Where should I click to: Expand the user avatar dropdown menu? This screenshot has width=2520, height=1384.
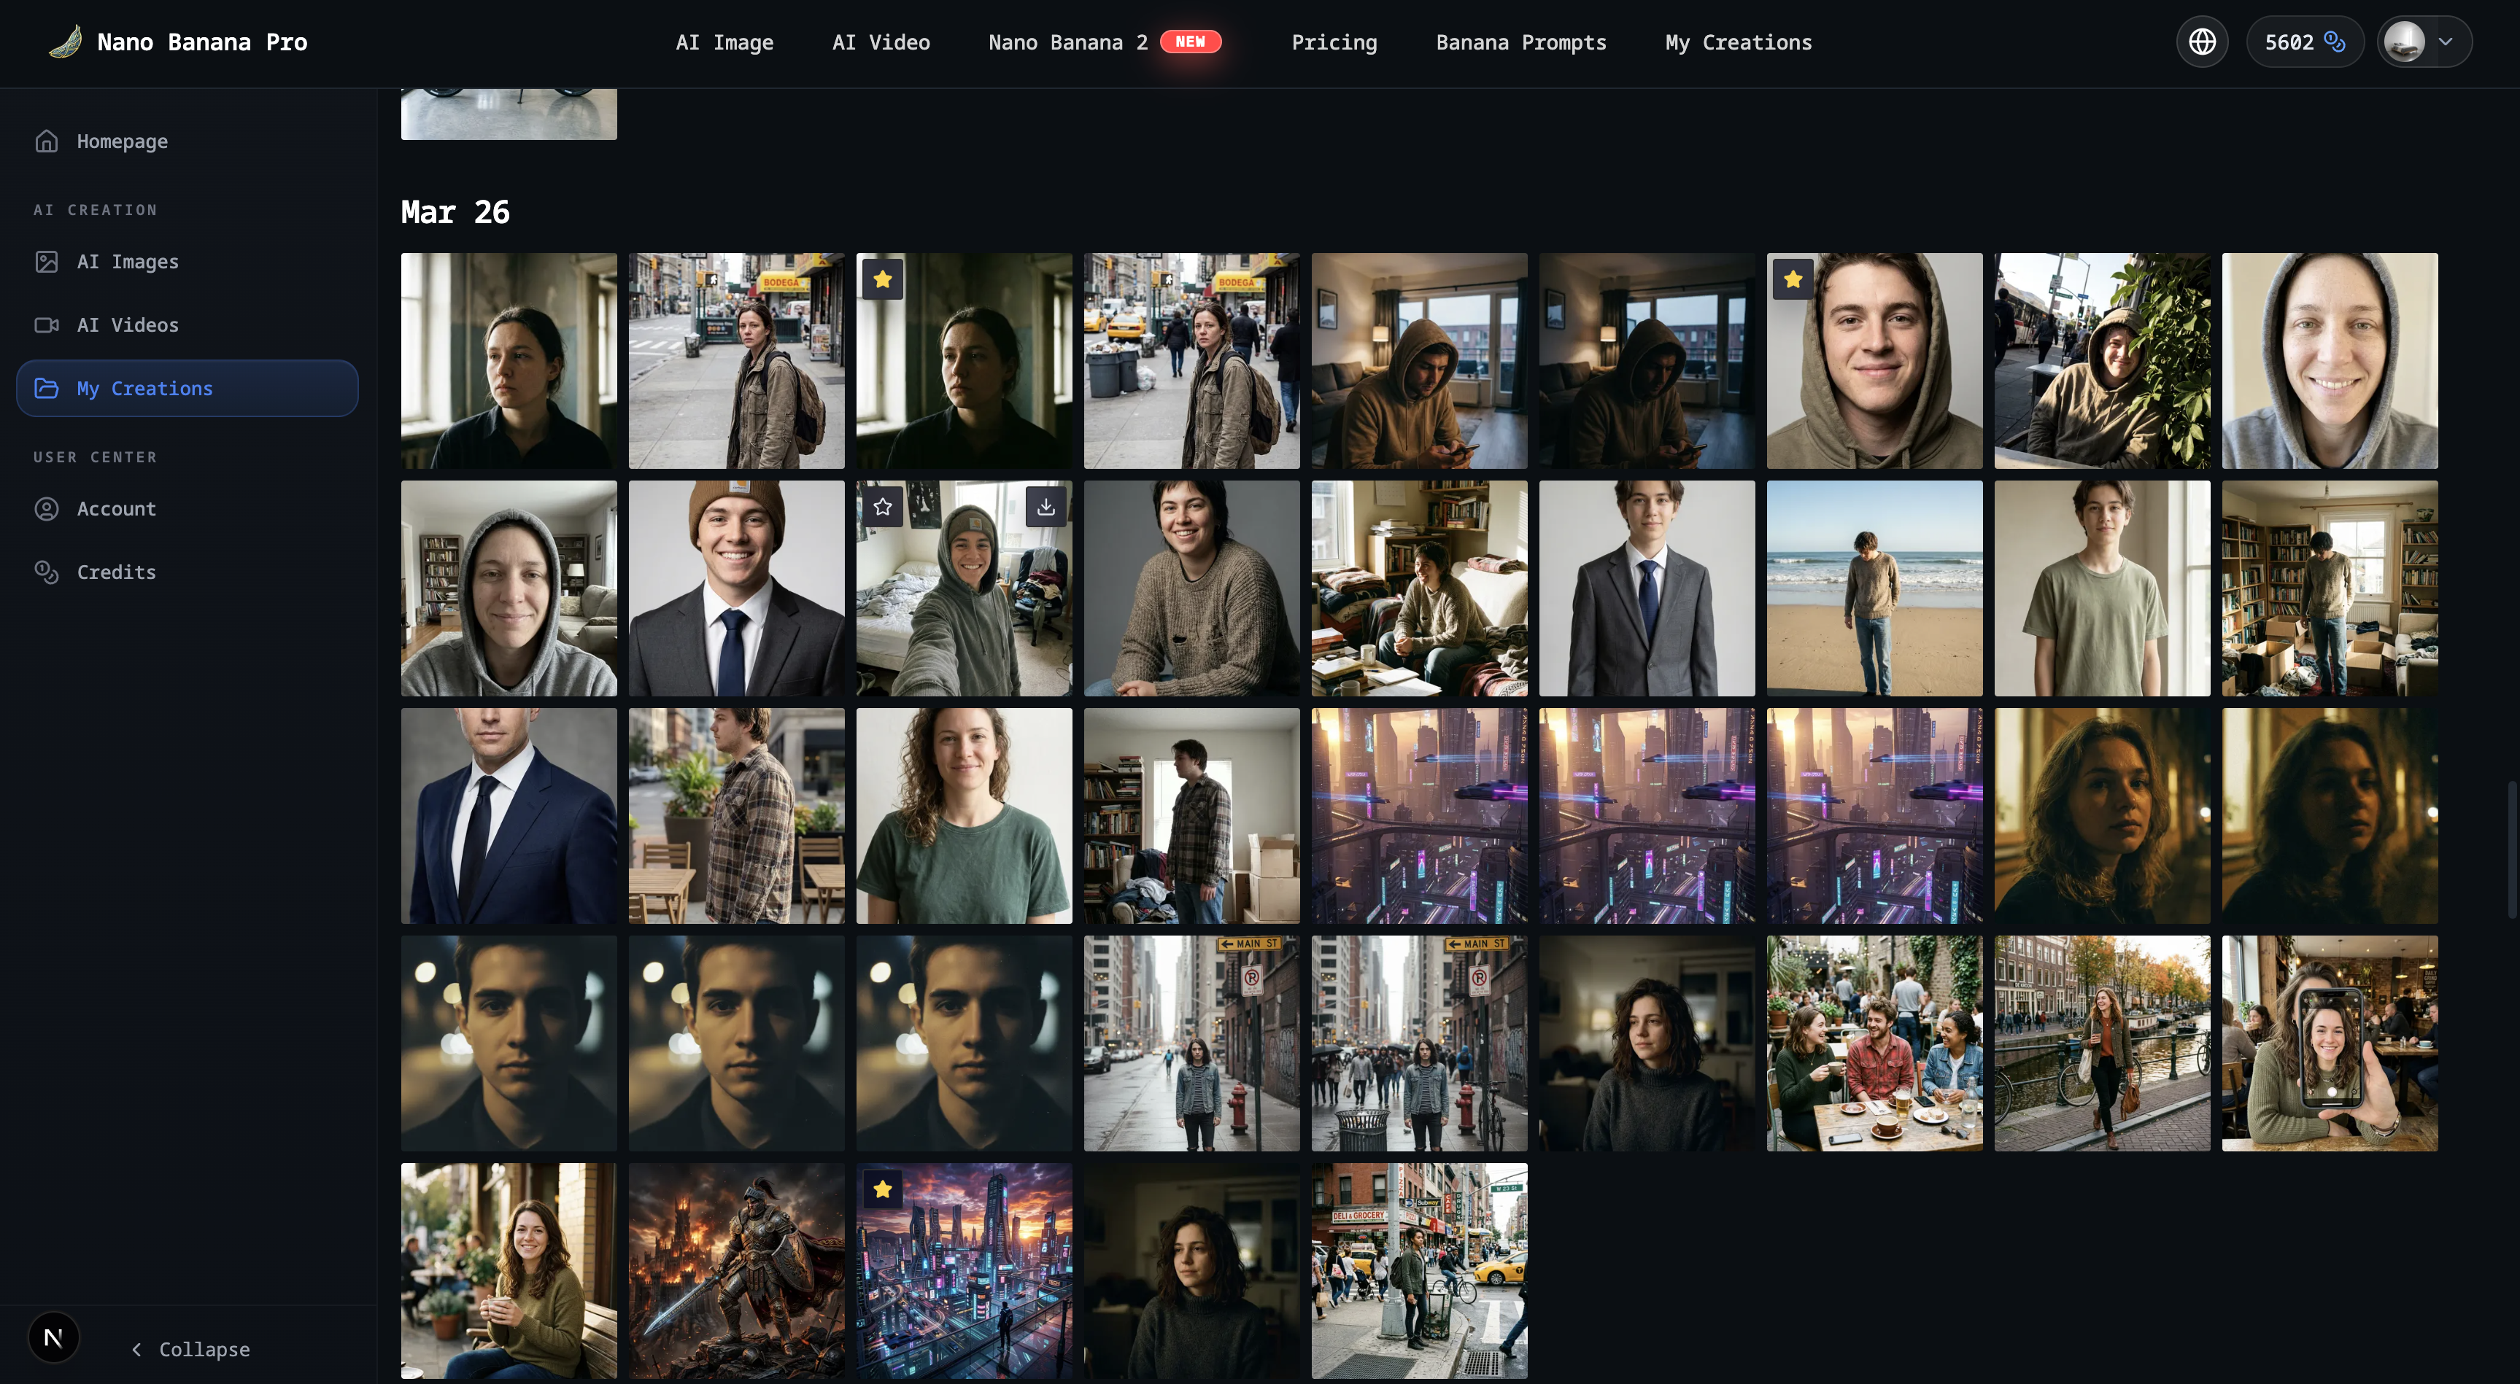click(2443, 42)
